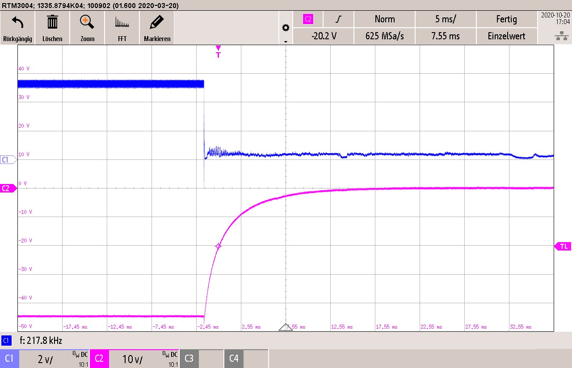Click the C2 trigger source badge
The height and width of the screenshot is (368, 572).
pyautogui.click(x=308, y=19)
